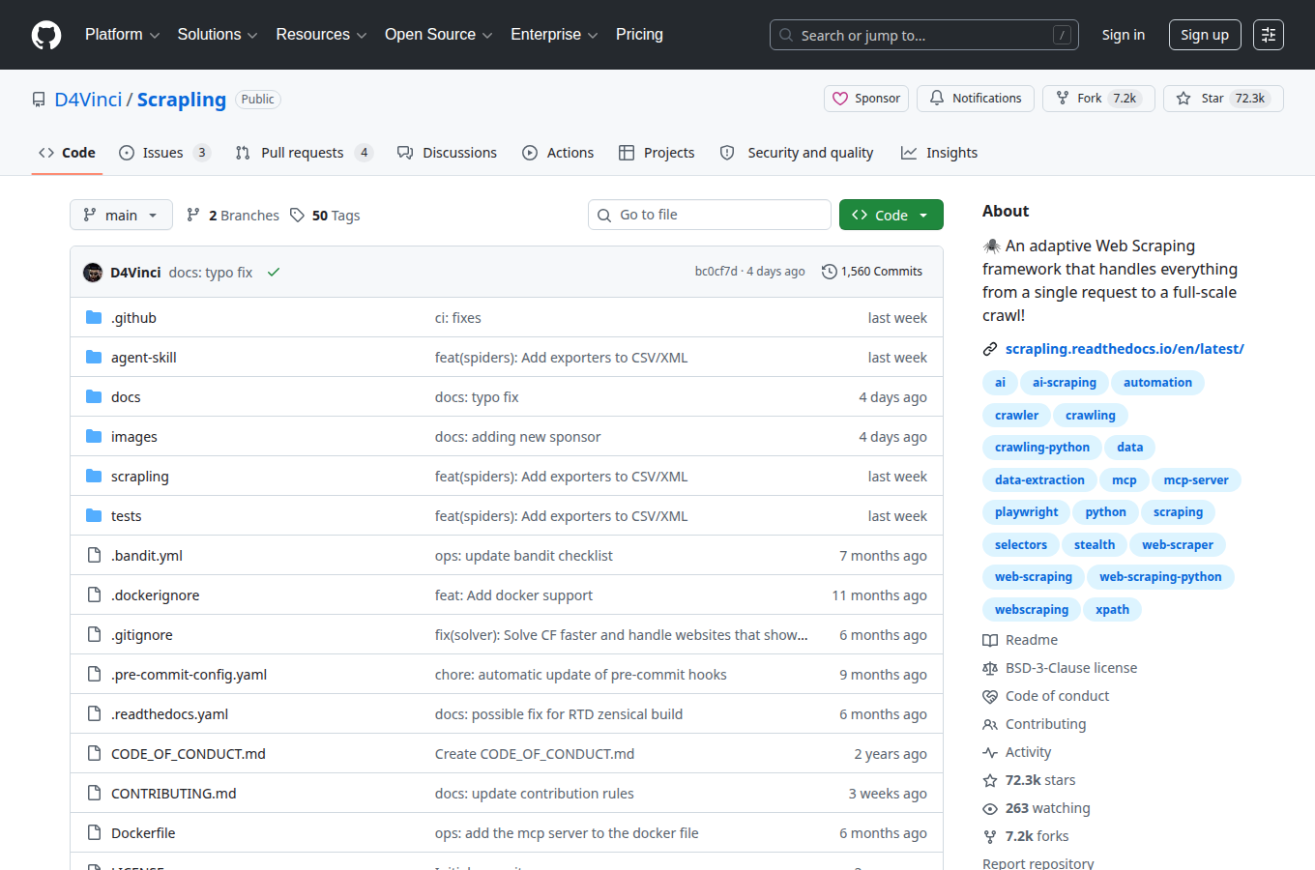
Task: Open the GitHub homepage logo
Action: (46, 35)
